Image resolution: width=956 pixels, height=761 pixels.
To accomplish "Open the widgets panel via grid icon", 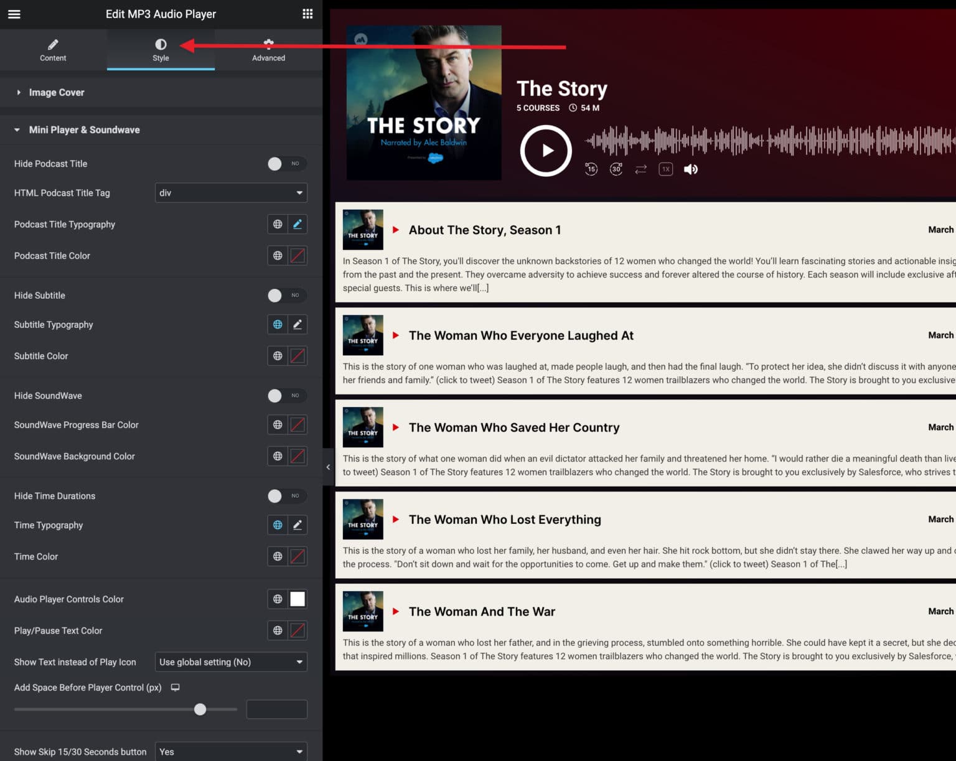I will pos(307,14).
